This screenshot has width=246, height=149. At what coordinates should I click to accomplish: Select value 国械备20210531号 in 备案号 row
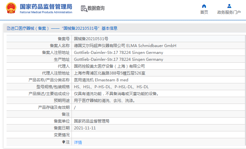click(x=91, y=39)
